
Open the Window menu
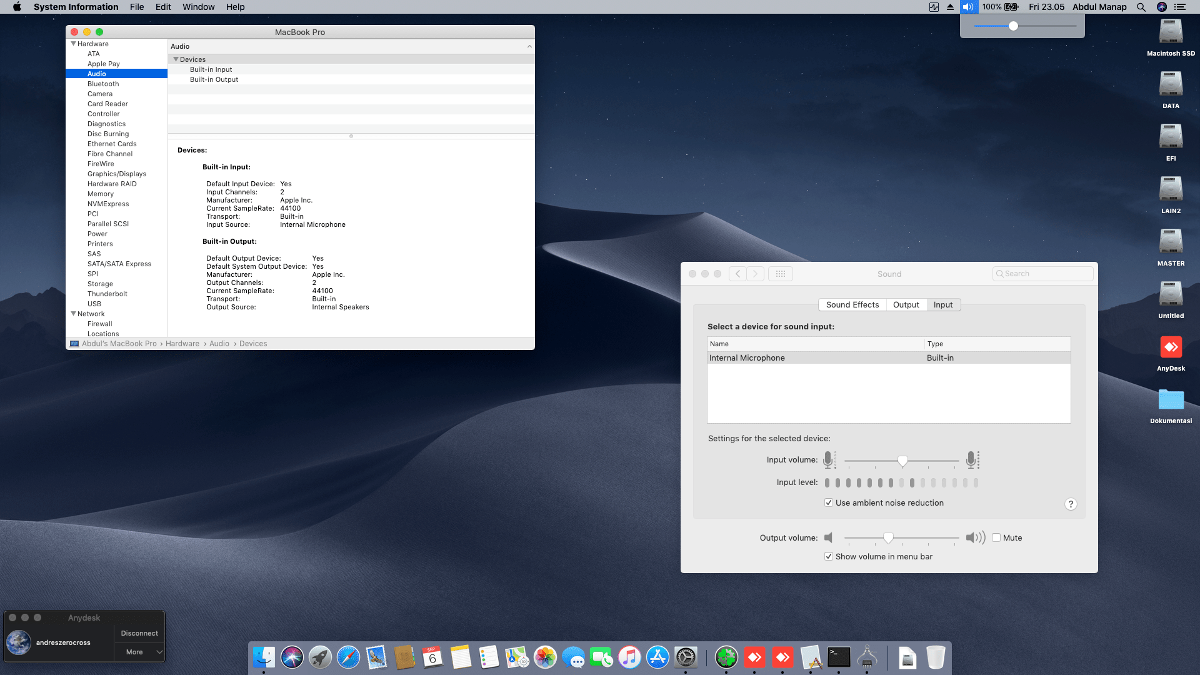tap(198, 7)
